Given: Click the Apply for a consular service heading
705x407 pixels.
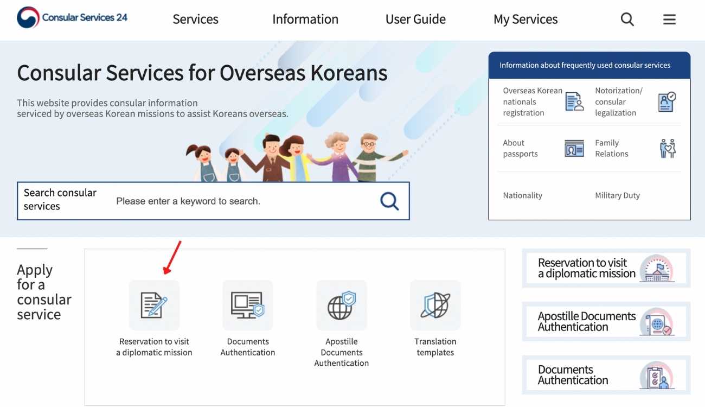Looking at the screenshot, I should (x=44, y=292).
